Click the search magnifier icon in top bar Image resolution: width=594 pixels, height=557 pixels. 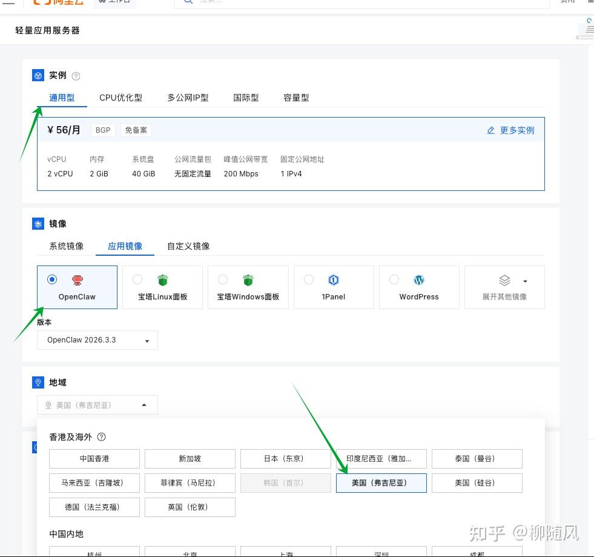coord(188,2)
